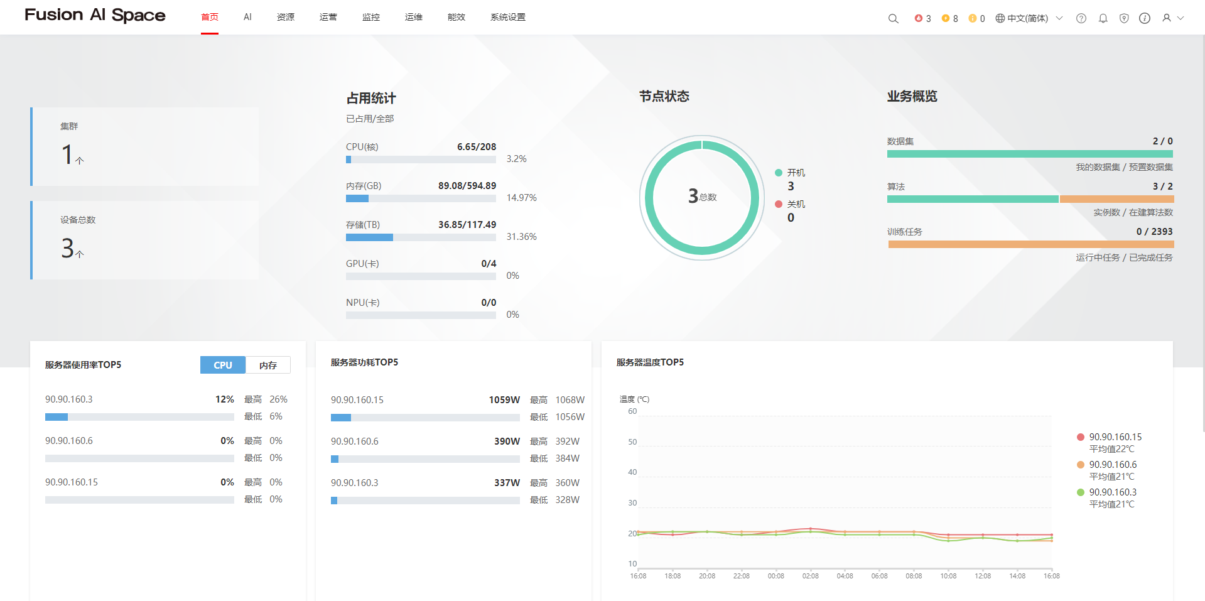Open the system info icon
This screenshot has width=1205, height=601.
coord(1144,18)
